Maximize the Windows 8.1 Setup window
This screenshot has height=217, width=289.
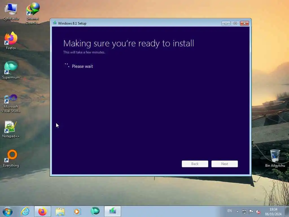pos(235,23)
